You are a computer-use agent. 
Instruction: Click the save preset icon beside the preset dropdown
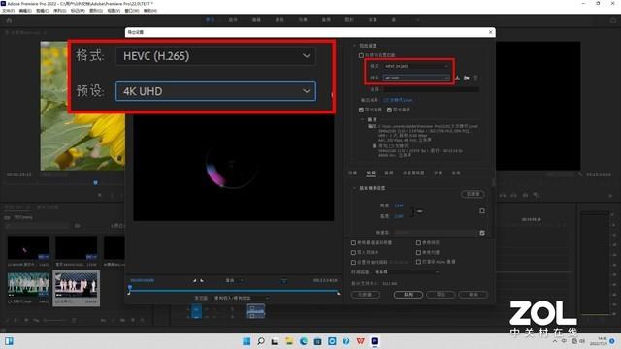(x=457, y=78)
